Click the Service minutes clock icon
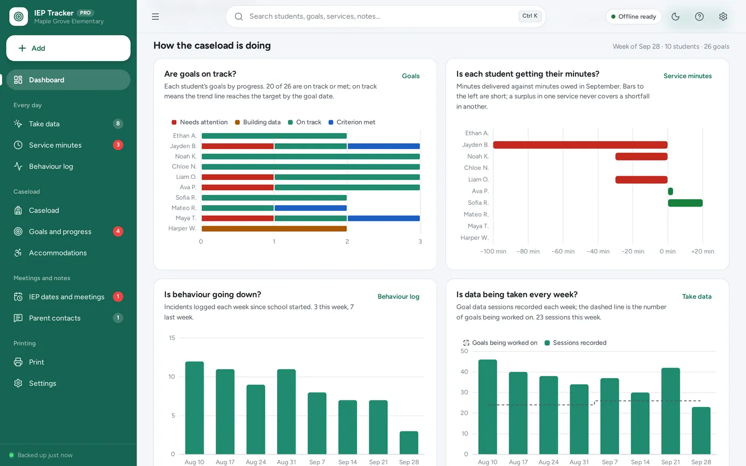 (x=18, y=145)
